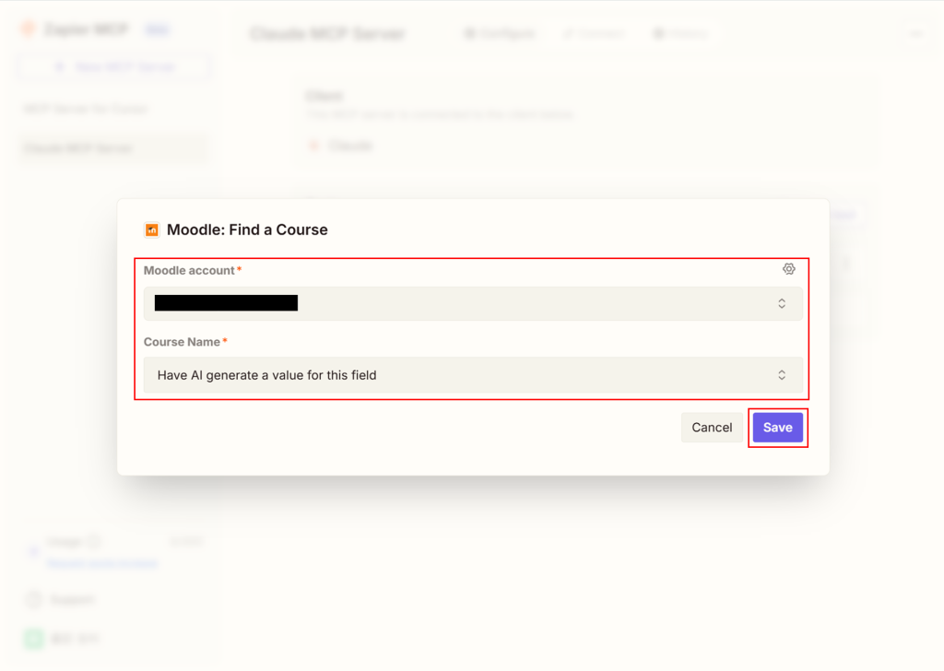
Task: Switch to the Configure tab
Action: (499, 34)
